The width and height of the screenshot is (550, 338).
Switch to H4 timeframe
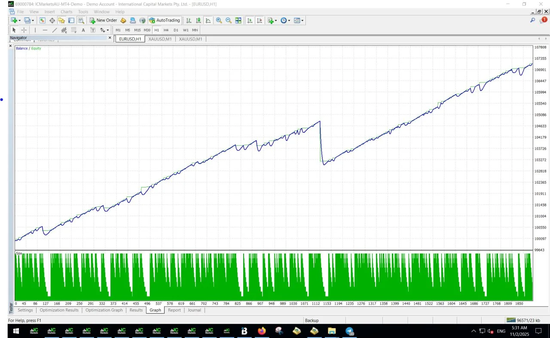coord(166,30)
